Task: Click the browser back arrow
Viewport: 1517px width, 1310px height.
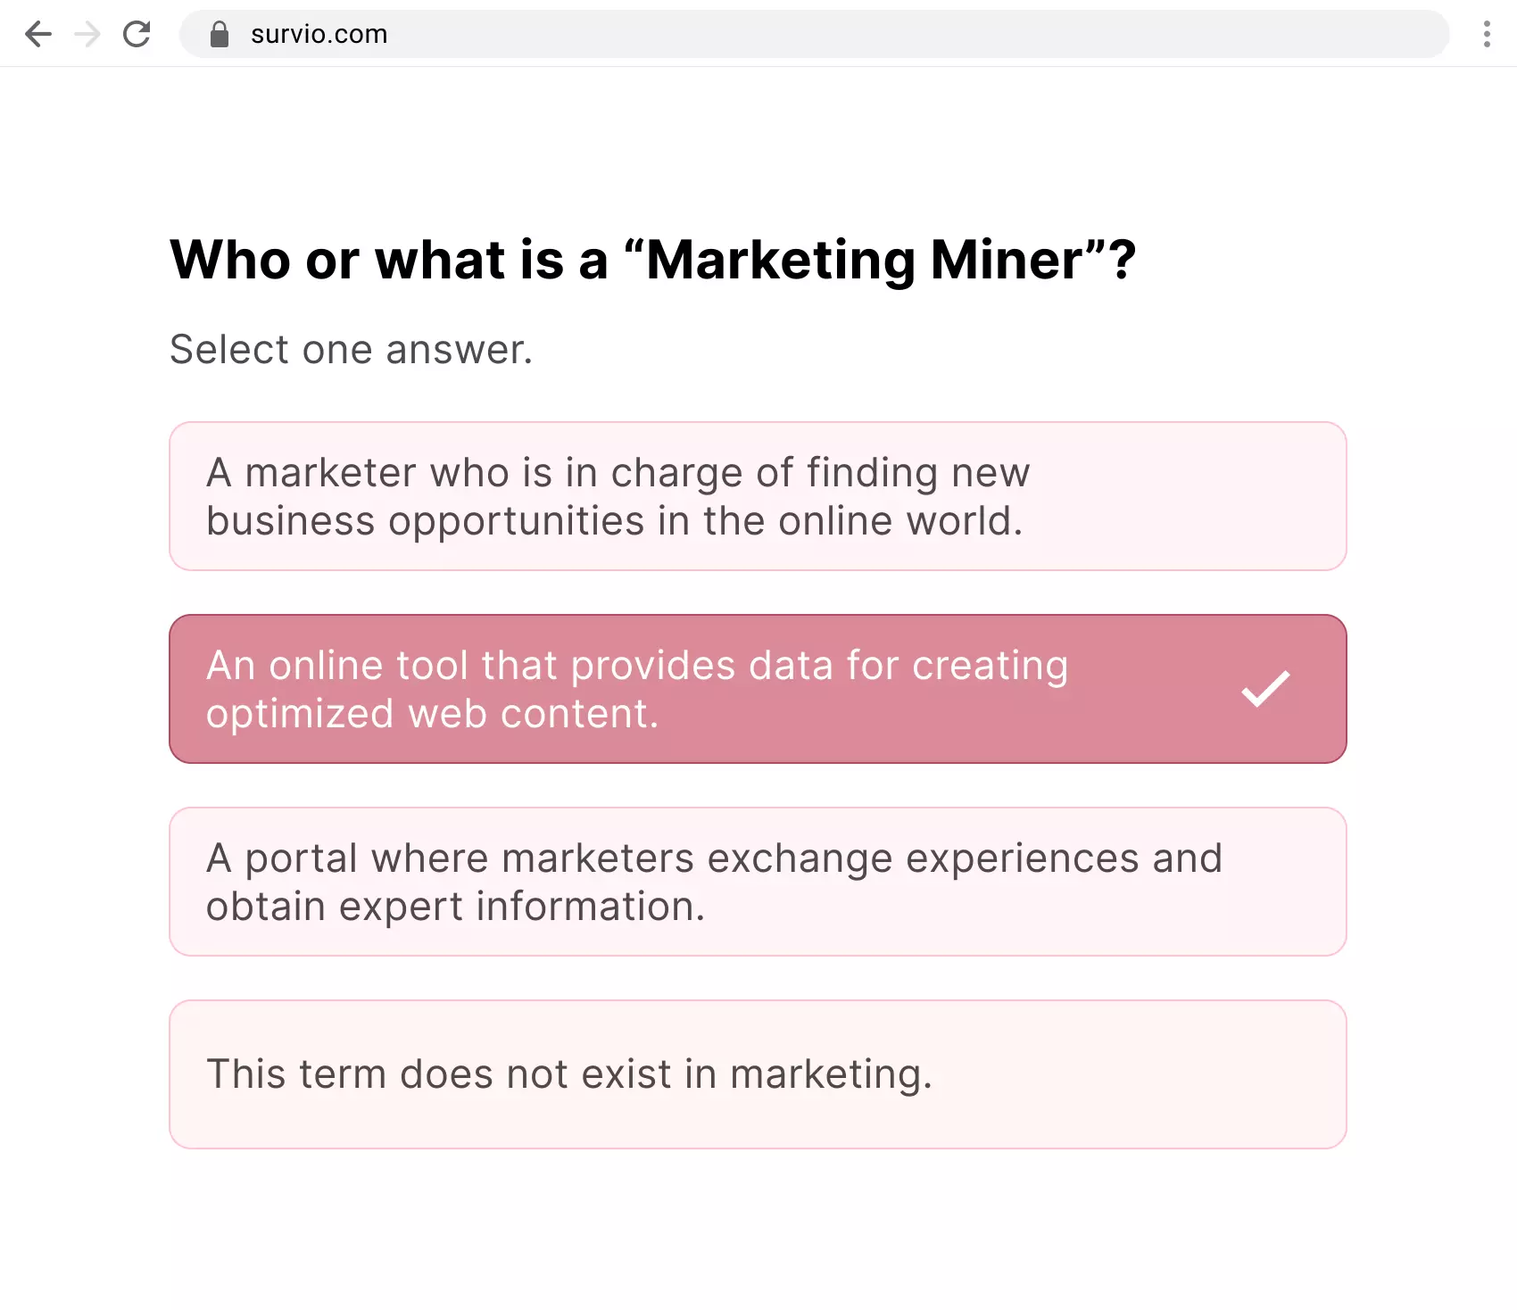Action: 37,34
